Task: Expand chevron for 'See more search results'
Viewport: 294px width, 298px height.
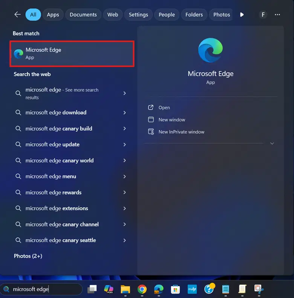Action: 125,93
